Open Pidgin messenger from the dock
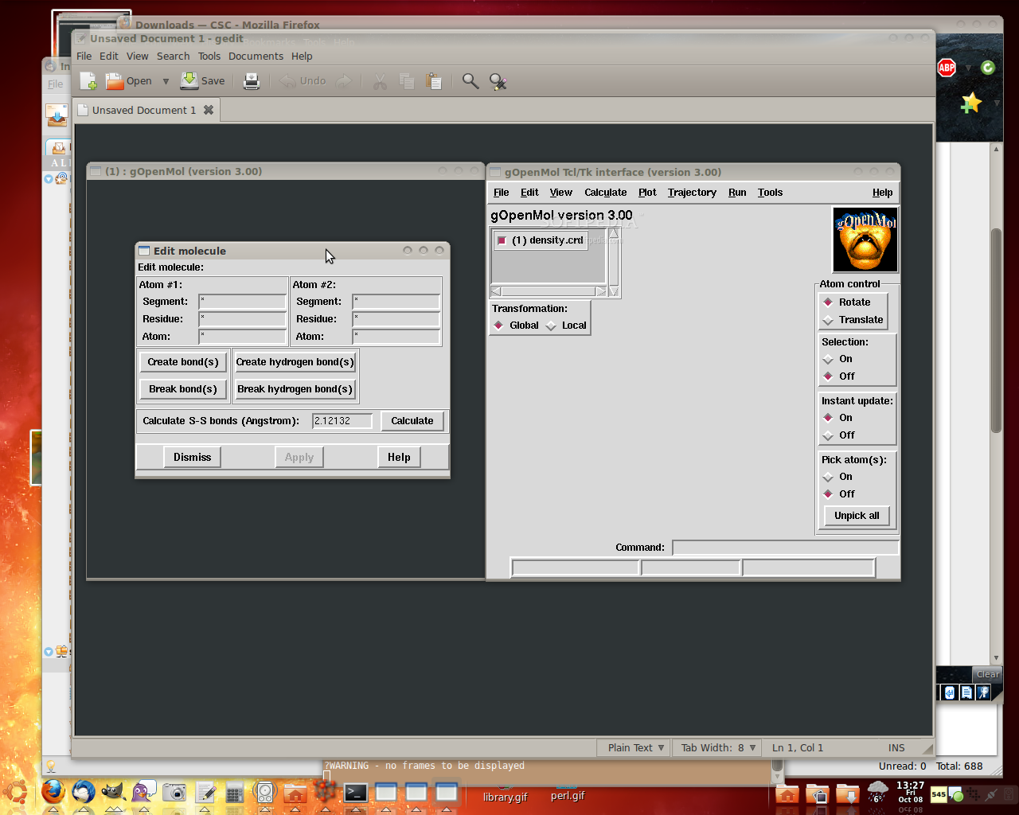This screenshot has width=1019, height=815. pyautogui.click(x=143, y=792)
